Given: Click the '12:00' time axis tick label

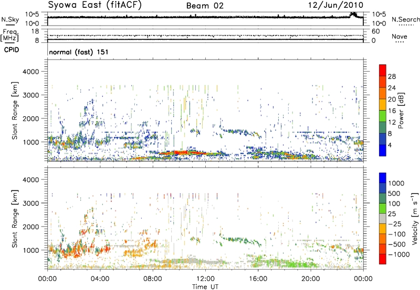Looking at the screenshot, I should pos(205,279).
